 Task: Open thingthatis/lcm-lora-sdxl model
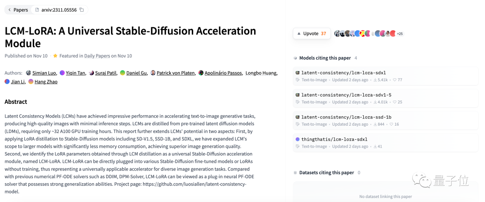tap(334, 139)
